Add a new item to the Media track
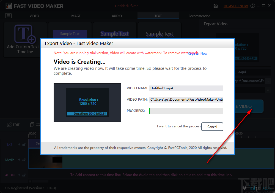Viewport: 275px width, 193px height. [x=19, y=160]
